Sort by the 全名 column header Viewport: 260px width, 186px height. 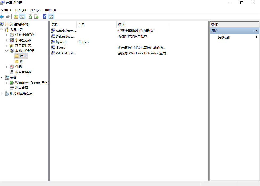click(x=96, y=25)
